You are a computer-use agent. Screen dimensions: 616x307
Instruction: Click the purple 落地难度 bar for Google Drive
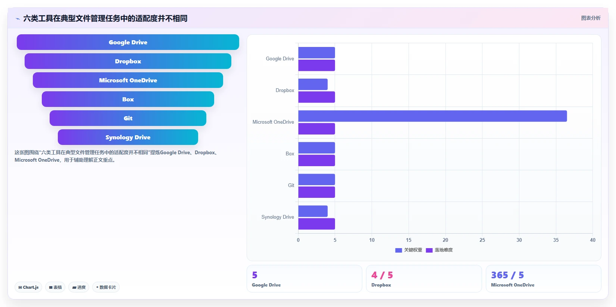click(x=316, y=66)
